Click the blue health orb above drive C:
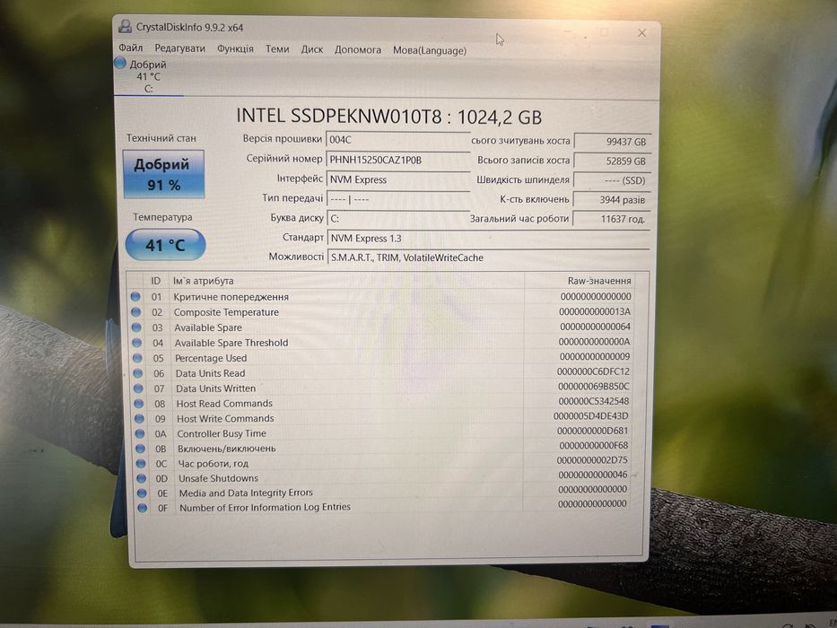 [x=120, y=64]
